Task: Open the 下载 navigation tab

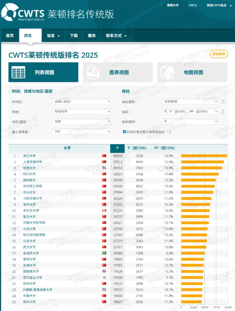Action: [x=74, y=36]
